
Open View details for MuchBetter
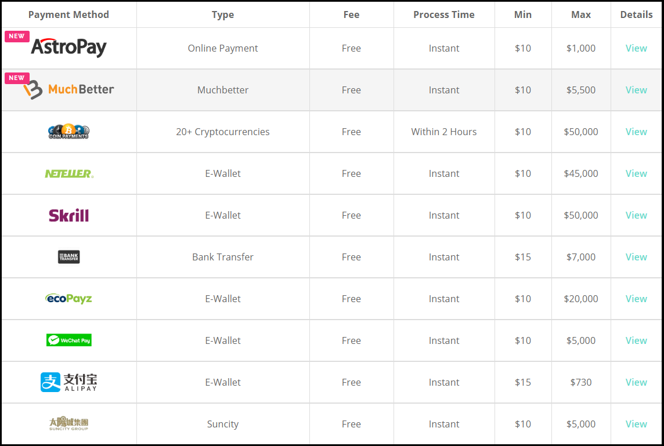[636, 90]
